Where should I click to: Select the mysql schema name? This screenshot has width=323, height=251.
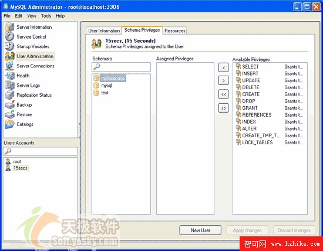(x=107, y=86)
